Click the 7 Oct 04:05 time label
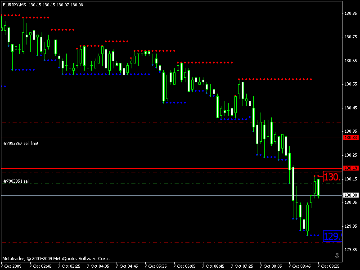Image resolution: width=360 pixels, height=270 pixels. [x=98, y=266]
